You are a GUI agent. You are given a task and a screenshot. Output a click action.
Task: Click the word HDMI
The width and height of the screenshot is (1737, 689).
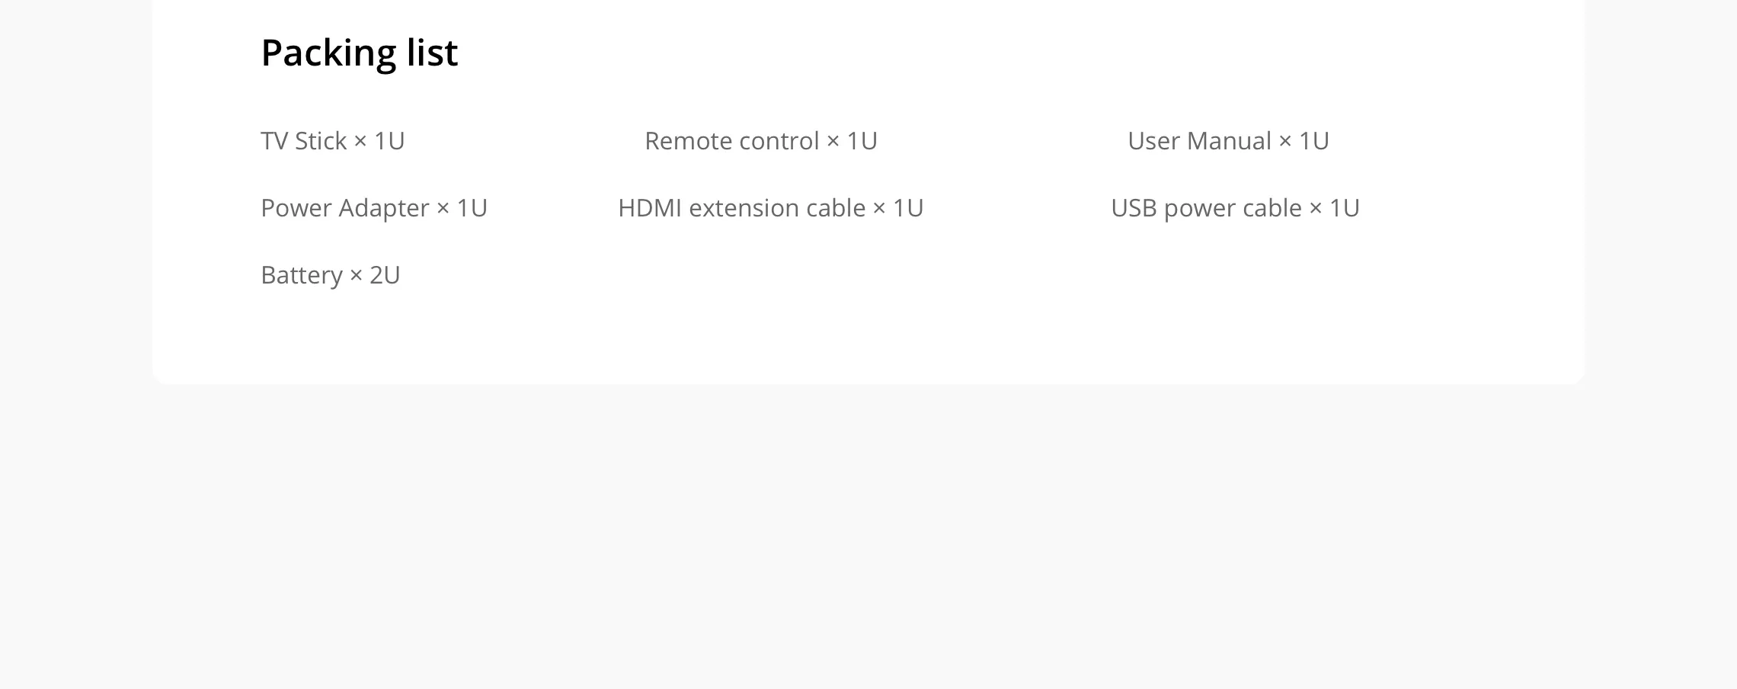[650, 208]
